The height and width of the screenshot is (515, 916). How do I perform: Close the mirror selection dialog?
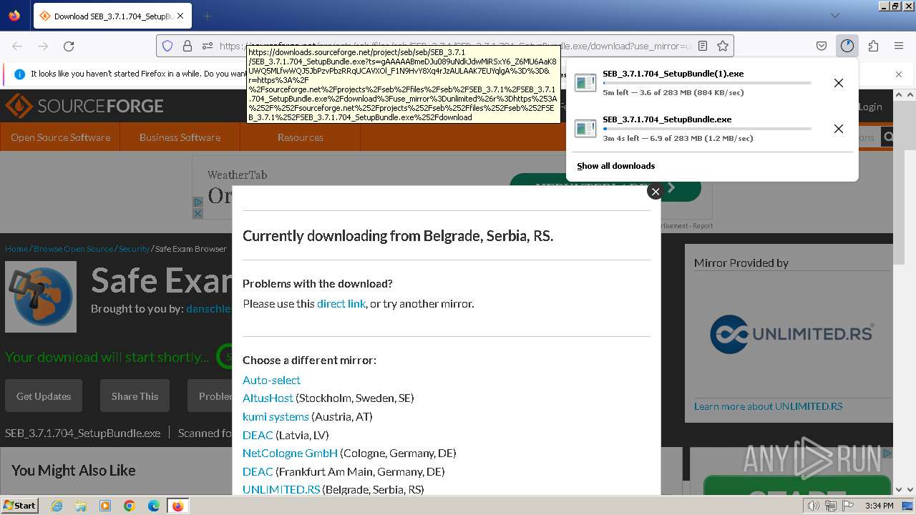click(x=655, y=192)
